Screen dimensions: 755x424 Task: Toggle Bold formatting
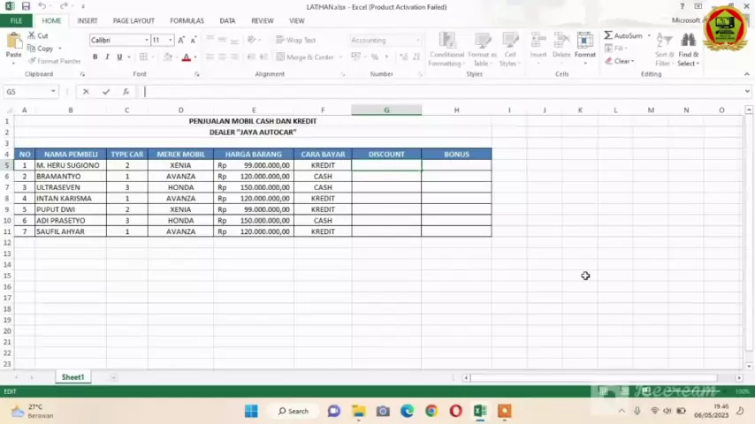[x=95, y=57]
